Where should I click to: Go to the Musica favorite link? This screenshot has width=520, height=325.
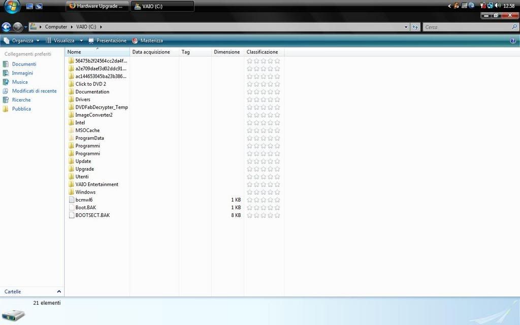pos(20,82)
